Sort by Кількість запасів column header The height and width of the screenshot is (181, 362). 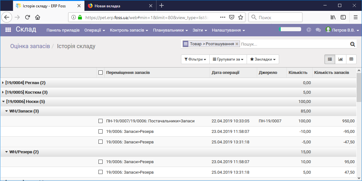(x=334, y=73)
